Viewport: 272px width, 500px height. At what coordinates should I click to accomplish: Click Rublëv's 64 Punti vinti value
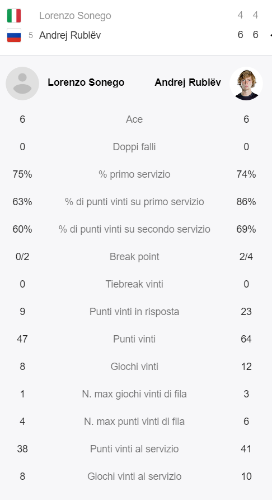pos(246,339)
